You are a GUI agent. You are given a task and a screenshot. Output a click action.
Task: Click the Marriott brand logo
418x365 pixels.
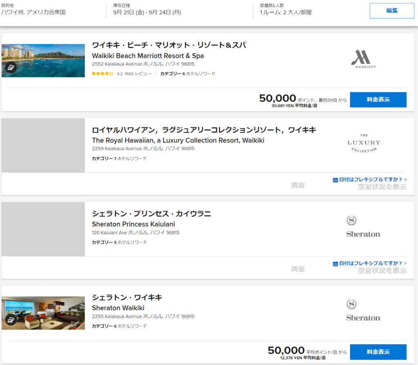363,59
